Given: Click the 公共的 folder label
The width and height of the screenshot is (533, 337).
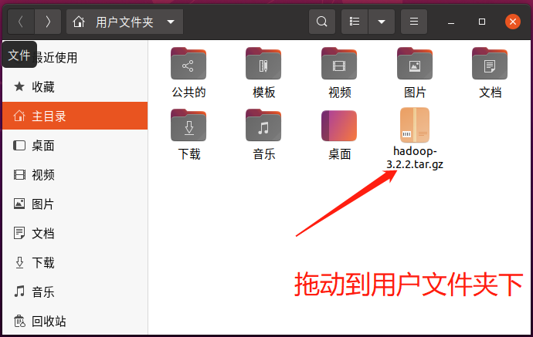Looking at the screenshot, I should (188, 92).
